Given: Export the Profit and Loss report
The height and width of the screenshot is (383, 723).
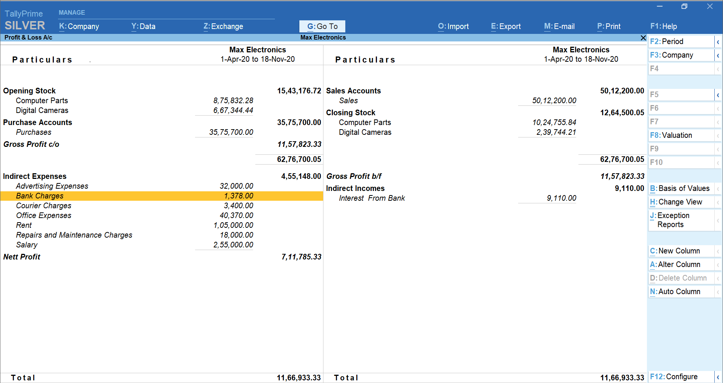Looking at the screenshot, I should (x=506, y=26).
